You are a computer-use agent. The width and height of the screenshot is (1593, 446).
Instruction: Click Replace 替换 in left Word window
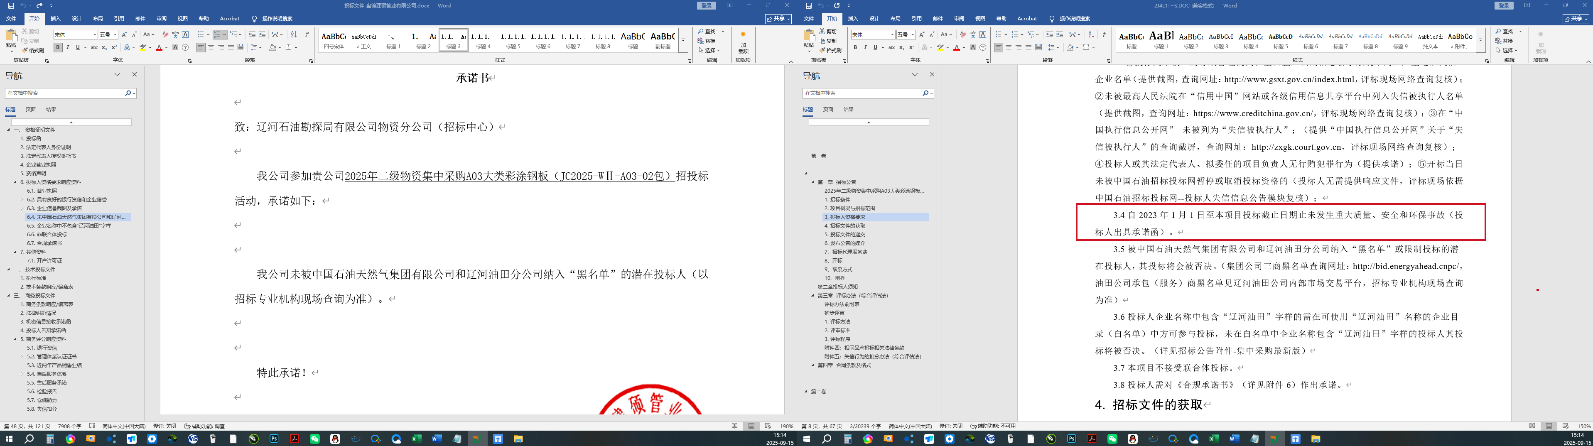707,41
